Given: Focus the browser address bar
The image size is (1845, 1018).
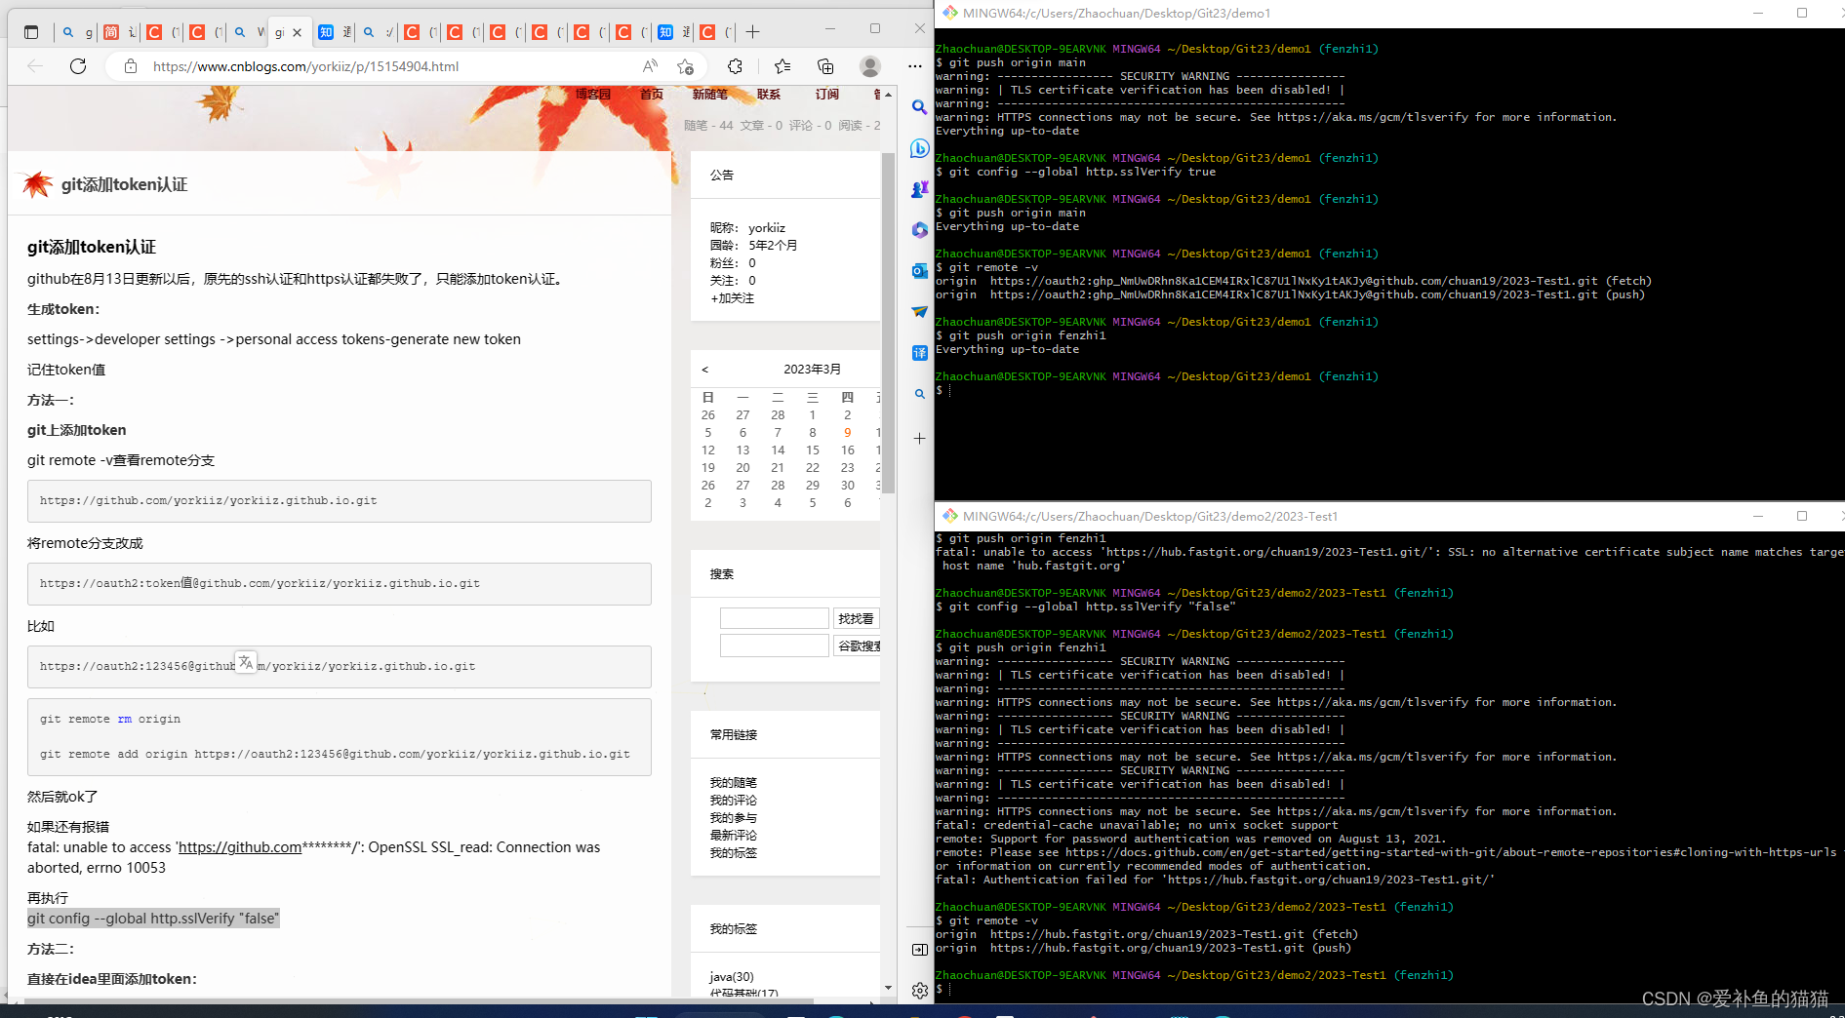Looking at the screenshot, I should (390, 66).
